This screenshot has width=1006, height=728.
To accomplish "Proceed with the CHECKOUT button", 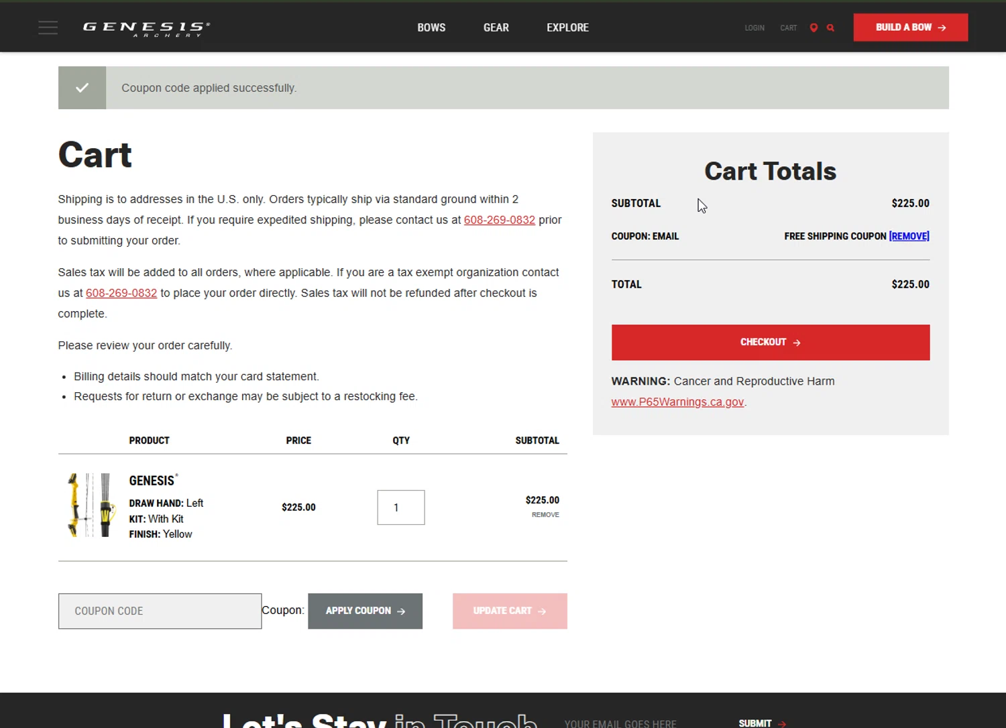I will pos(771,343).
